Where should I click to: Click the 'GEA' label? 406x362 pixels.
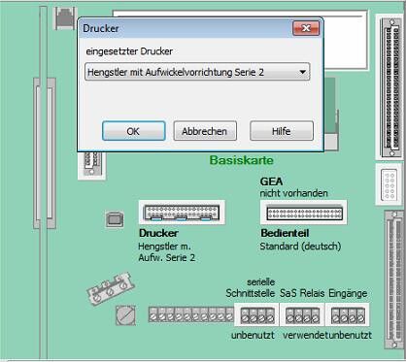(x=271, y=181)
